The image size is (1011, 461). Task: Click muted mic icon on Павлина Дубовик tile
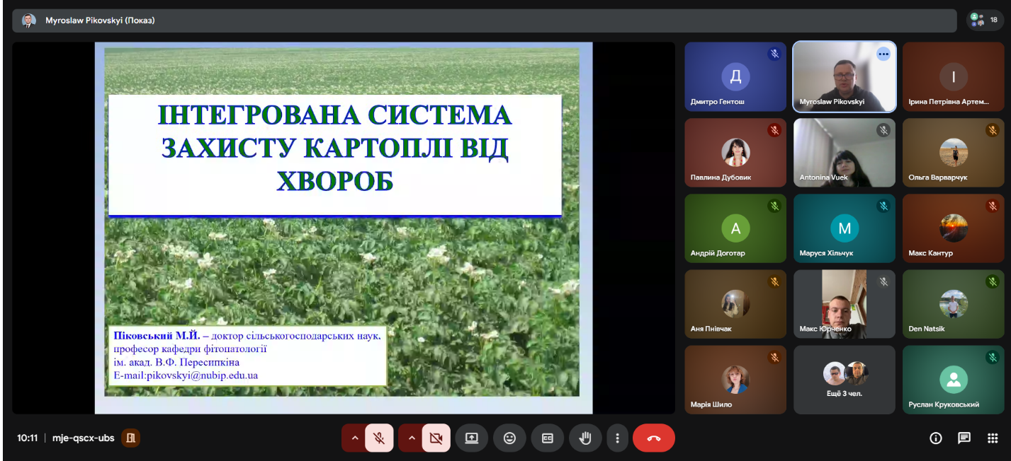click(x=774, y=130)
